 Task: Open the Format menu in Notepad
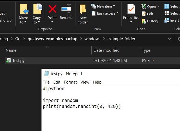click(70, 82)
